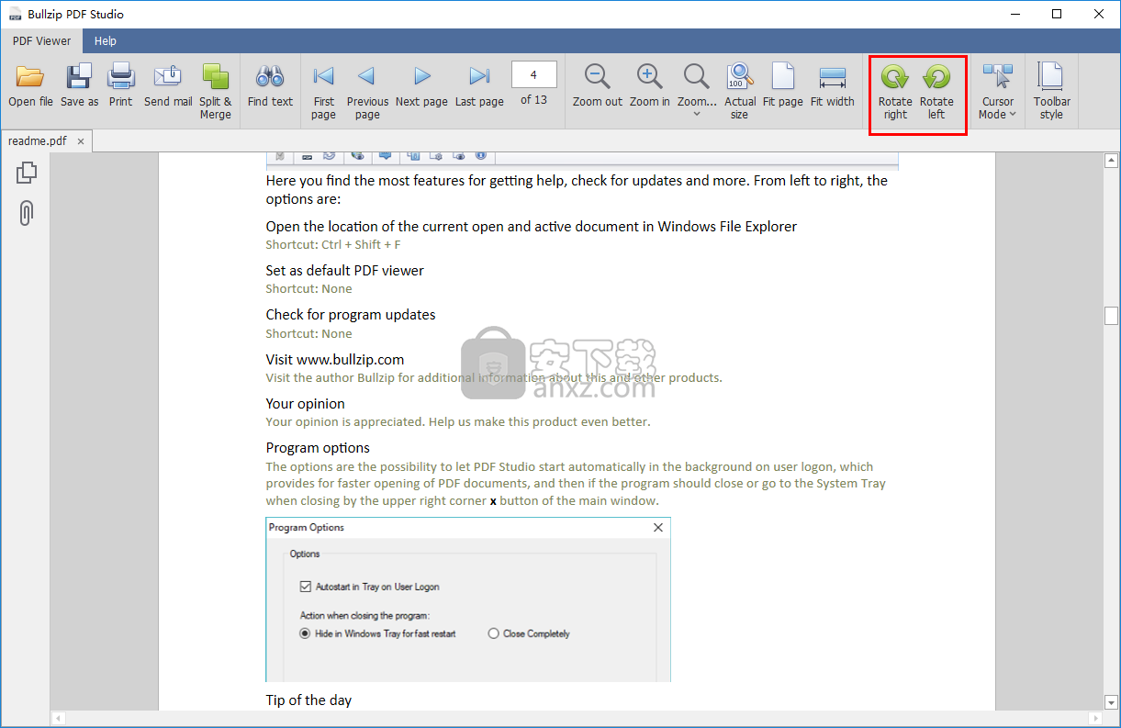Viewport: 1121px width, 728px height.
Task: Click the 'Close Completely' radio option
Action: coord(529,633)
